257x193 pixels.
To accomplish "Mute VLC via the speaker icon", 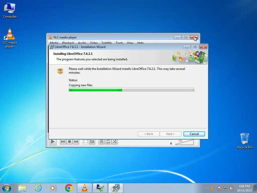I will pyautogui.click(x=171, y=143).
